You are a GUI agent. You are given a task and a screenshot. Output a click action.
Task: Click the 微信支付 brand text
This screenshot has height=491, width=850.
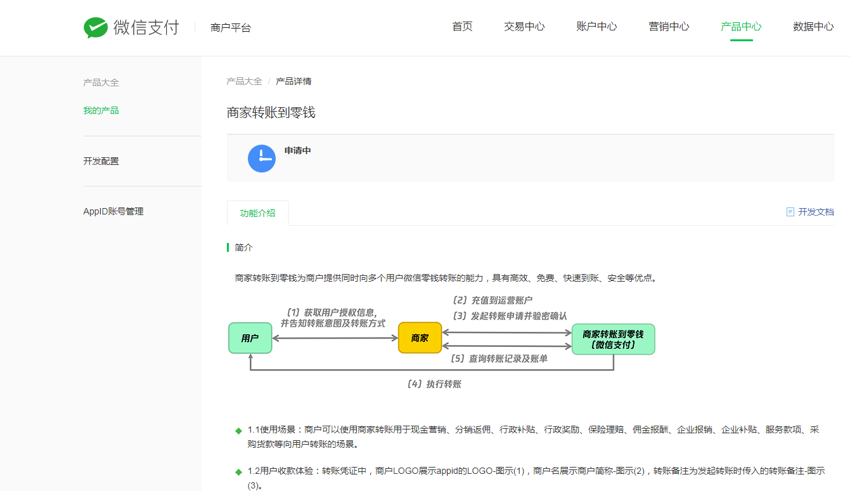(146, 28)
